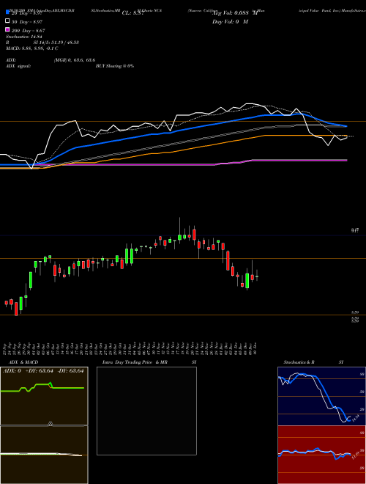Click the 'Day Vol: 0 M' reading
This screenshot has width=366, height=484.
pos(230,21)
